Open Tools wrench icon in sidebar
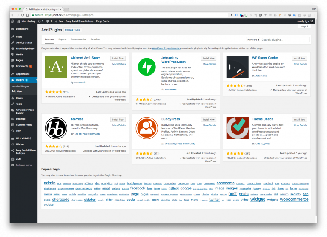The width and height of the screenshot is (327, 237). click(x=13, y=104)
